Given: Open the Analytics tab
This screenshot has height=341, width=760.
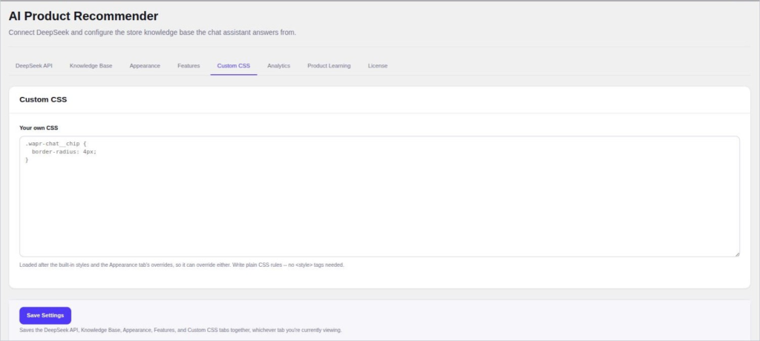Looking at the screenshot, I should [x=279, y=66].
